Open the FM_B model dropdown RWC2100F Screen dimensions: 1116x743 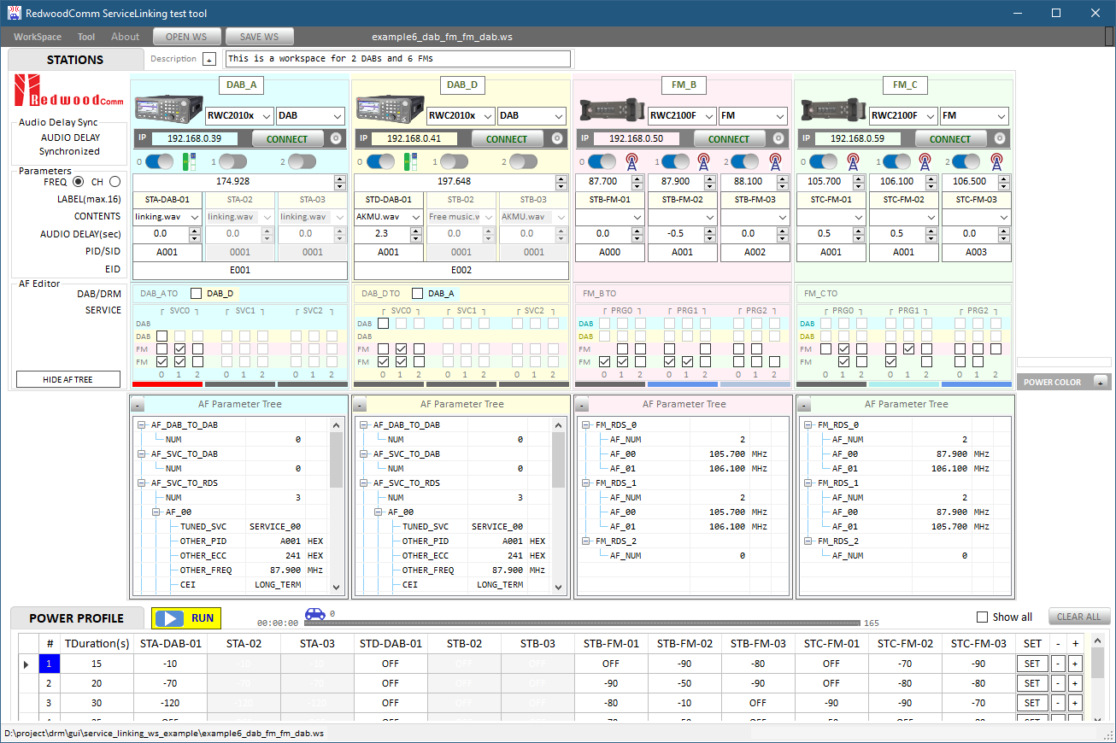coord(682,115)
